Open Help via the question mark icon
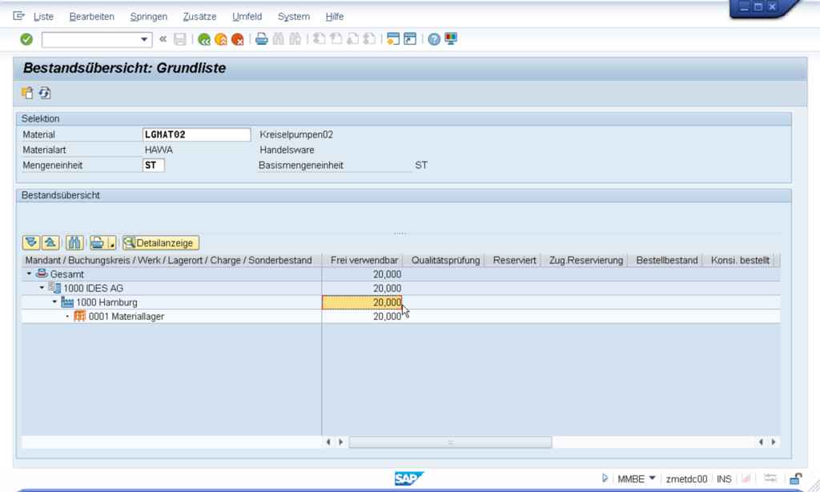The height and width of the screenshot is (492, 820). pos(434,39)
